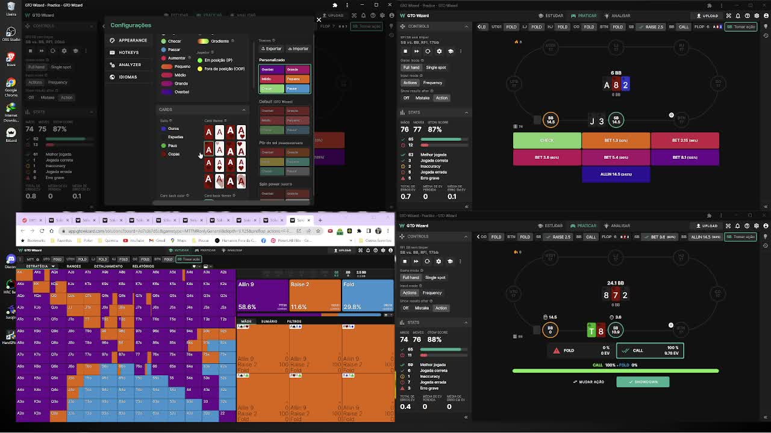Open help icon in top-right GTO Wizard header
The height and width of the screenshot is (433, 771).
tap(748, 16)
